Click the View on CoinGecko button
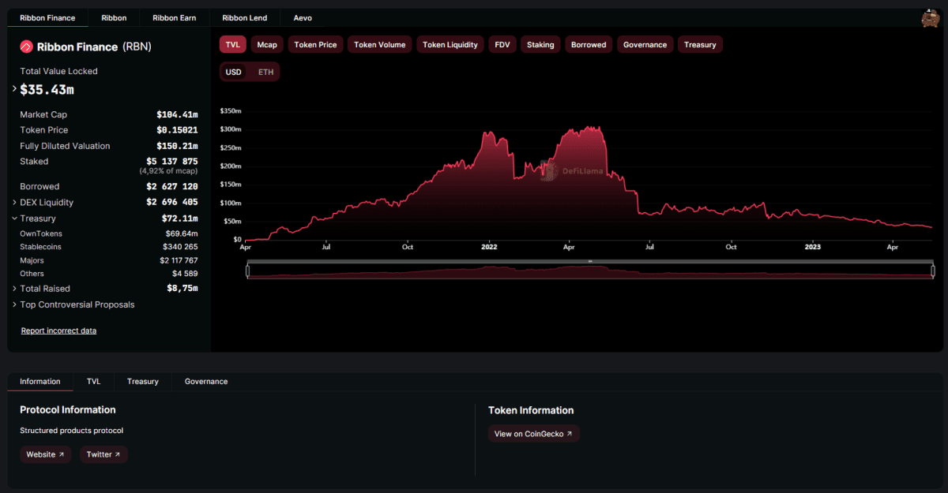This screenshot has width=948, height=493. pyautogui.click(x=533, y=433)
